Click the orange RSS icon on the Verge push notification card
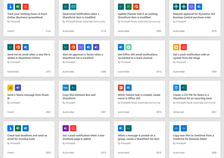The width and height of the screenshot is (224, 158). click(x=176, y=47)
